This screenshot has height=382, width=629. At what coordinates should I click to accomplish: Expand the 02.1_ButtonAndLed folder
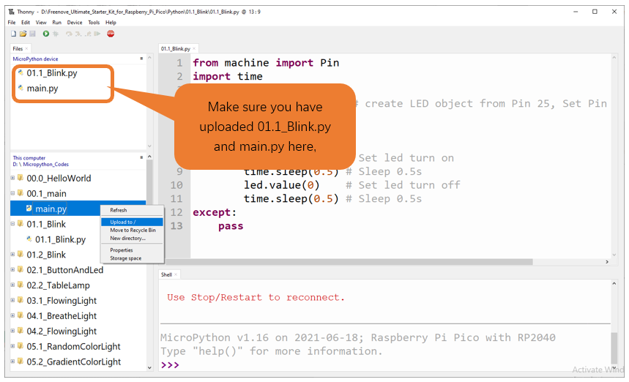[x=12, y=270]
